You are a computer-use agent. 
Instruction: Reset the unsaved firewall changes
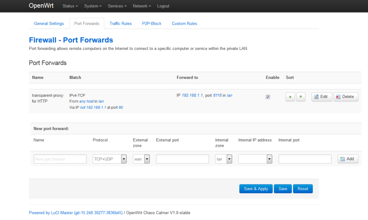303,188
